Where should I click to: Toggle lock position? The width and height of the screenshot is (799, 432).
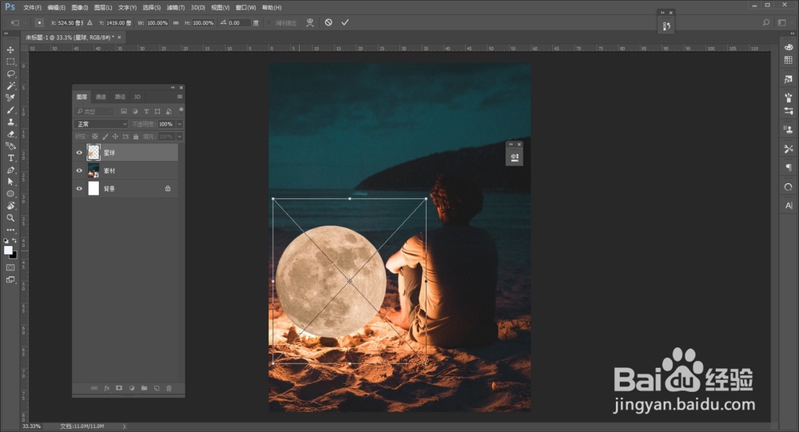point(115,137)
